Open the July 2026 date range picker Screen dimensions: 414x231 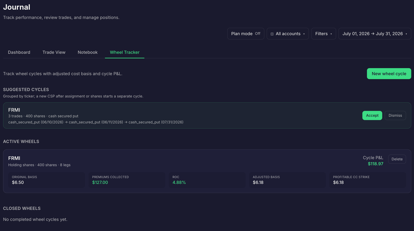click(x=375, y=34)
